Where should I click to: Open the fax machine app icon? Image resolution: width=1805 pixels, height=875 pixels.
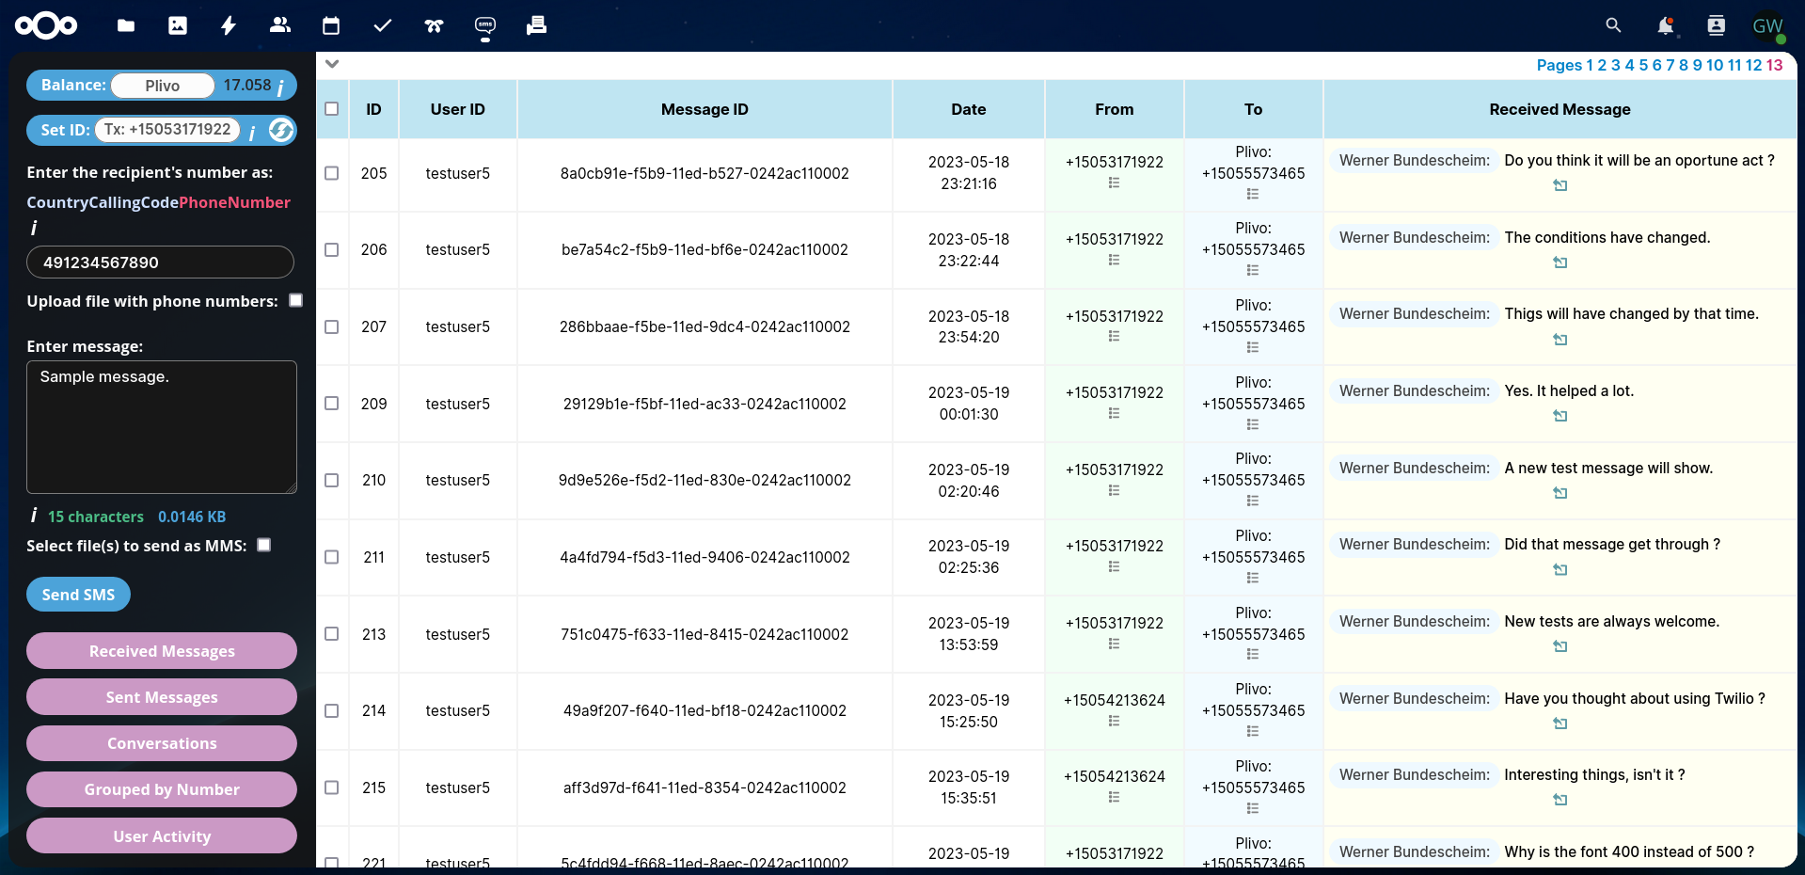coord(536,25)
